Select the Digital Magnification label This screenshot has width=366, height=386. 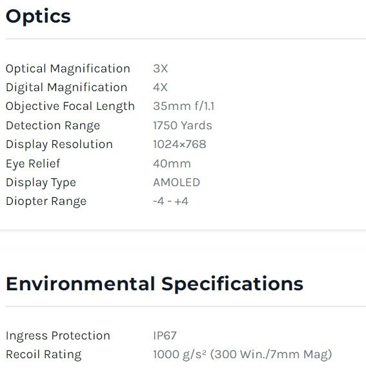click(x=66, y=88)
